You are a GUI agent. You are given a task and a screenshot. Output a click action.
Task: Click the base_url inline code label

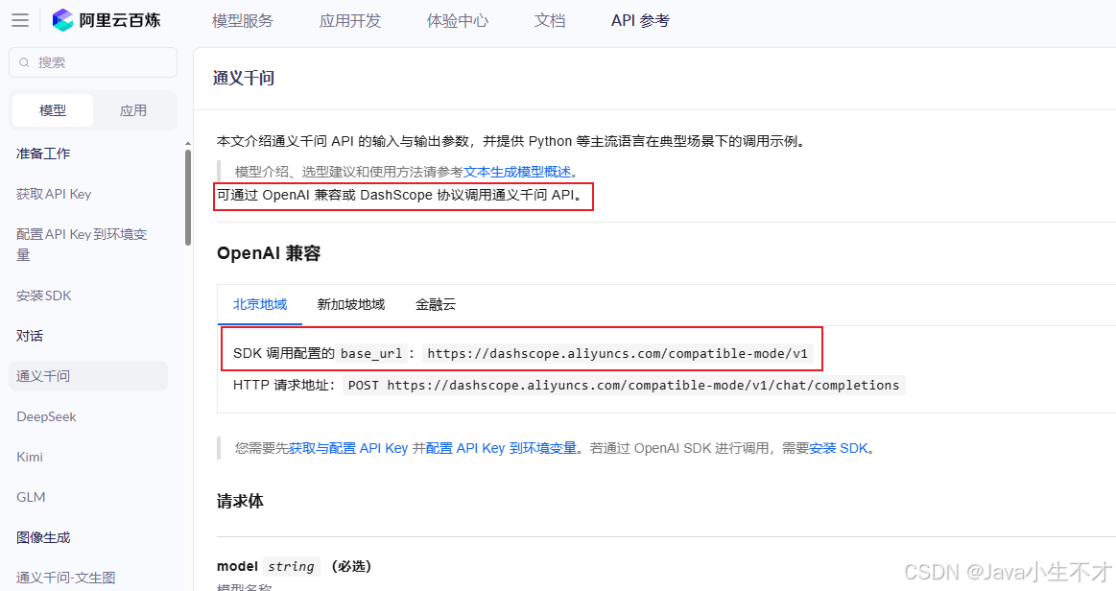tap(371, 353)
